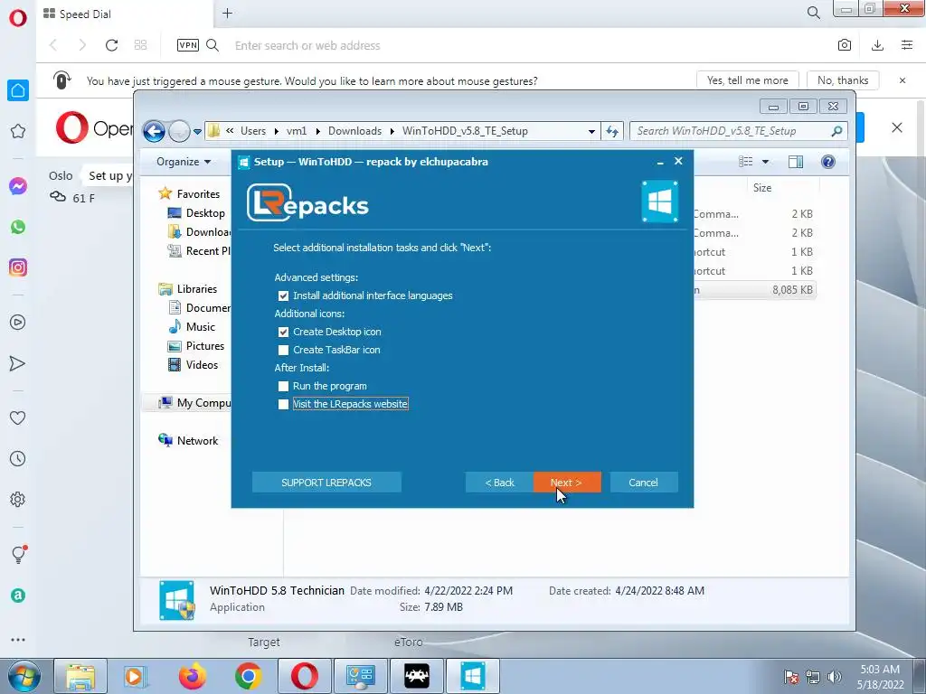Enable Create TaskBar icon checkbox
The height and width of the screenshot is (694, 926).
(x=283, y=350)
